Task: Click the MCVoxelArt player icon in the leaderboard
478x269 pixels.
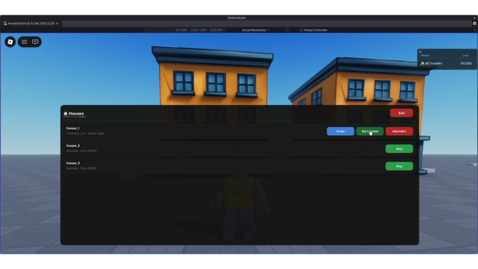Action: tap(422, 63)
